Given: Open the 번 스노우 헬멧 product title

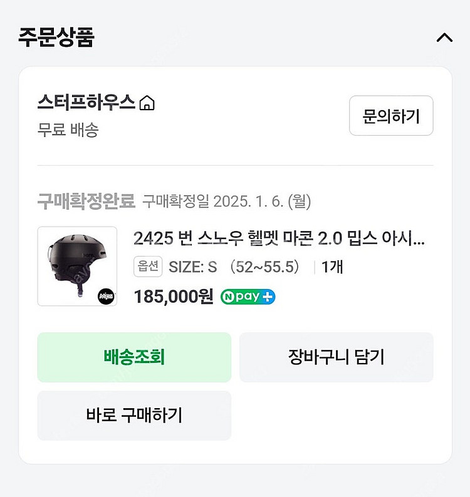Looking at the screenshot, I should 279,239.
